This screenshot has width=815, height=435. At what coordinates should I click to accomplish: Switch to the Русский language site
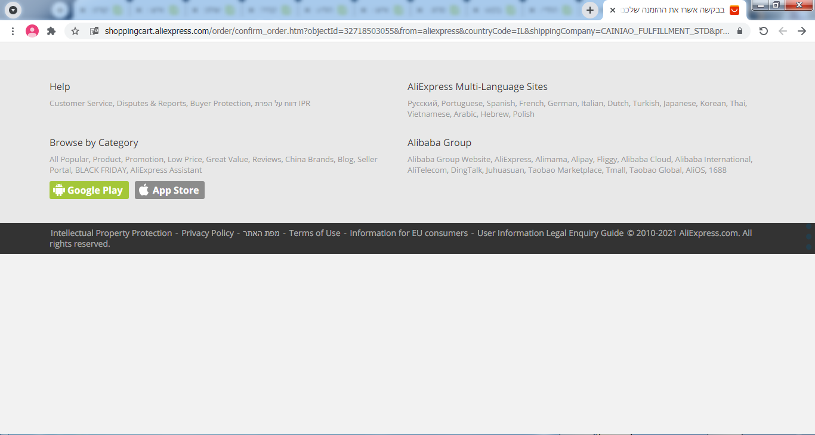(422, 103)
